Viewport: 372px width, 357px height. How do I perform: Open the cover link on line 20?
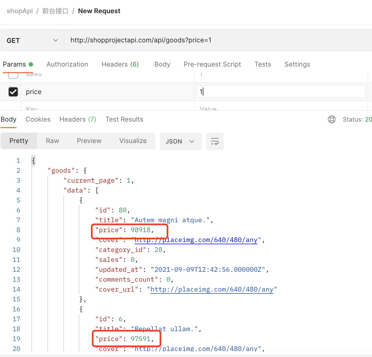196,348
